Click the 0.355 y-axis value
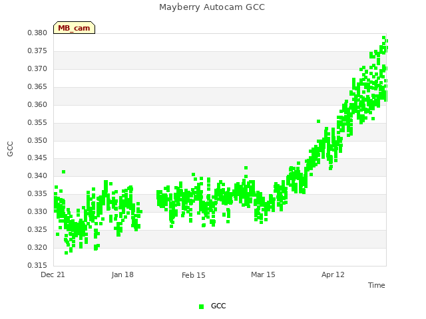Viewport: 426px width, 319px height. pyautogui.click(x=37, y=122)
